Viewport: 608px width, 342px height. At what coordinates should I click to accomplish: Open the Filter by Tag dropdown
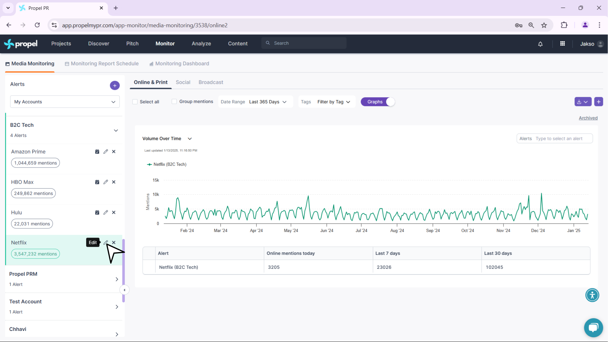tap(327, 102)
